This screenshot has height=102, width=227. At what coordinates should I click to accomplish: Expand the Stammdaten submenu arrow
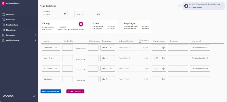(x=35, y=35)
